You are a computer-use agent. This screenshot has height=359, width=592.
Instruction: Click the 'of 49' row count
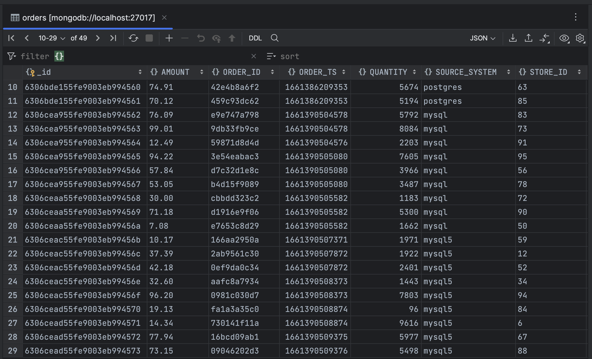tap(79, 38)
